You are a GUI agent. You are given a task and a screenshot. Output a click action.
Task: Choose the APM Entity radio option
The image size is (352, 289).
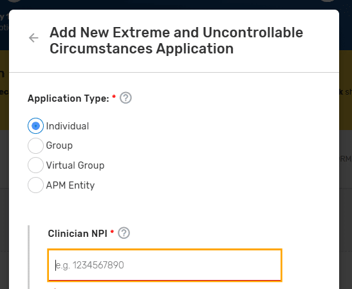[35, 185]
